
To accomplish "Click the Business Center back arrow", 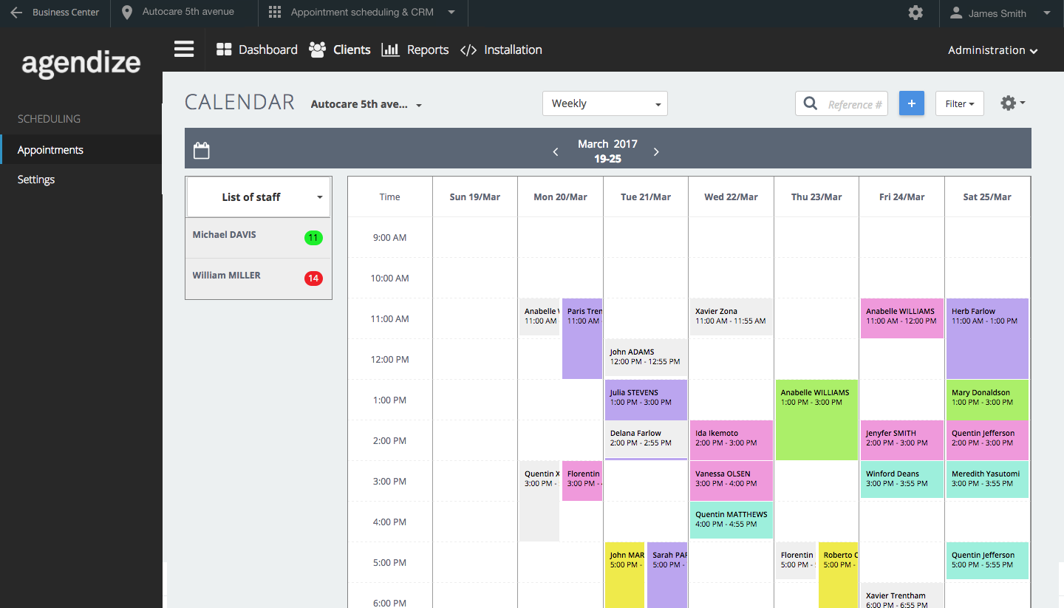I will (x=16, y=13).
